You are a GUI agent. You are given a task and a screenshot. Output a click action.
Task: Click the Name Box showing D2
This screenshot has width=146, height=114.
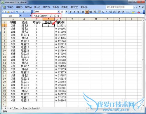(x=11, y=16)
